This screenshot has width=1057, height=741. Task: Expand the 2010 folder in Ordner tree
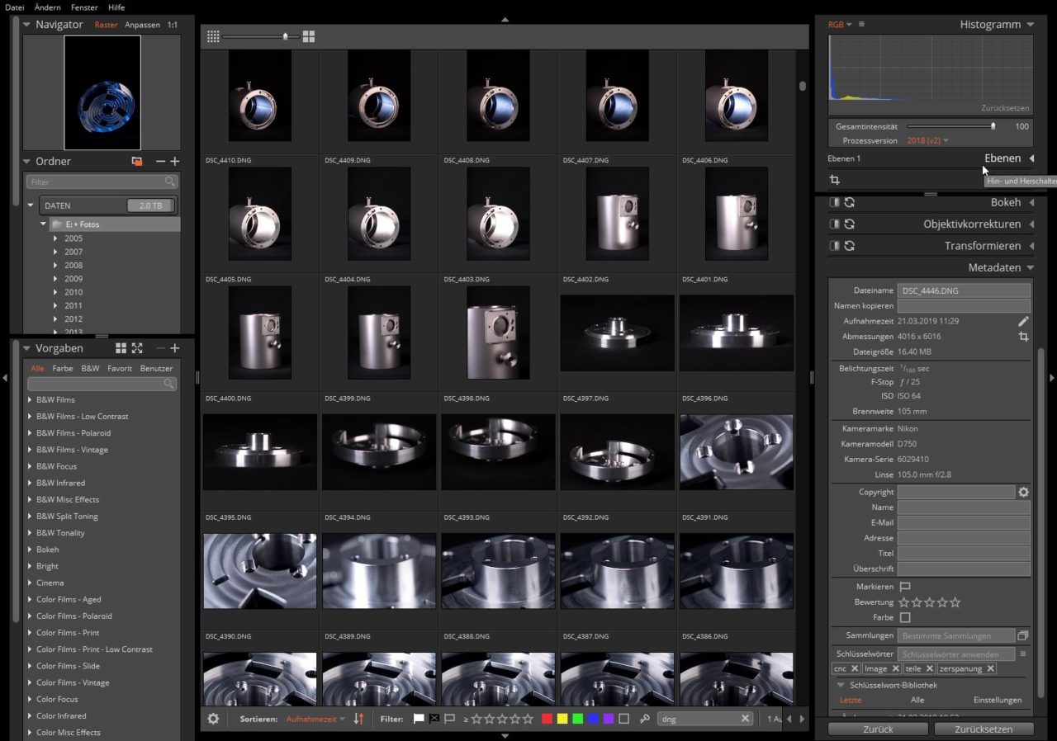[x=55, y=292]
